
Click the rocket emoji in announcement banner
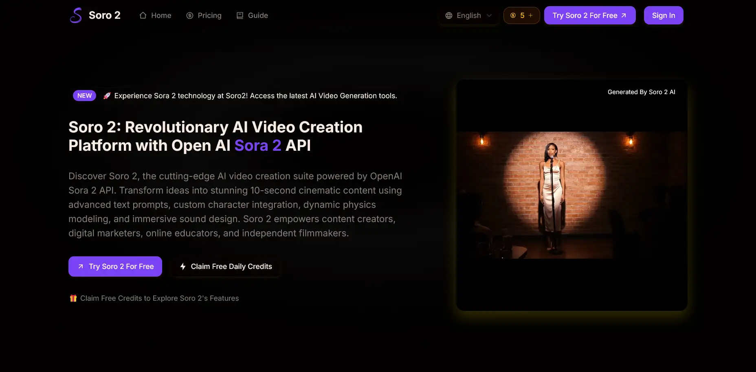click(x=107, y=96)
